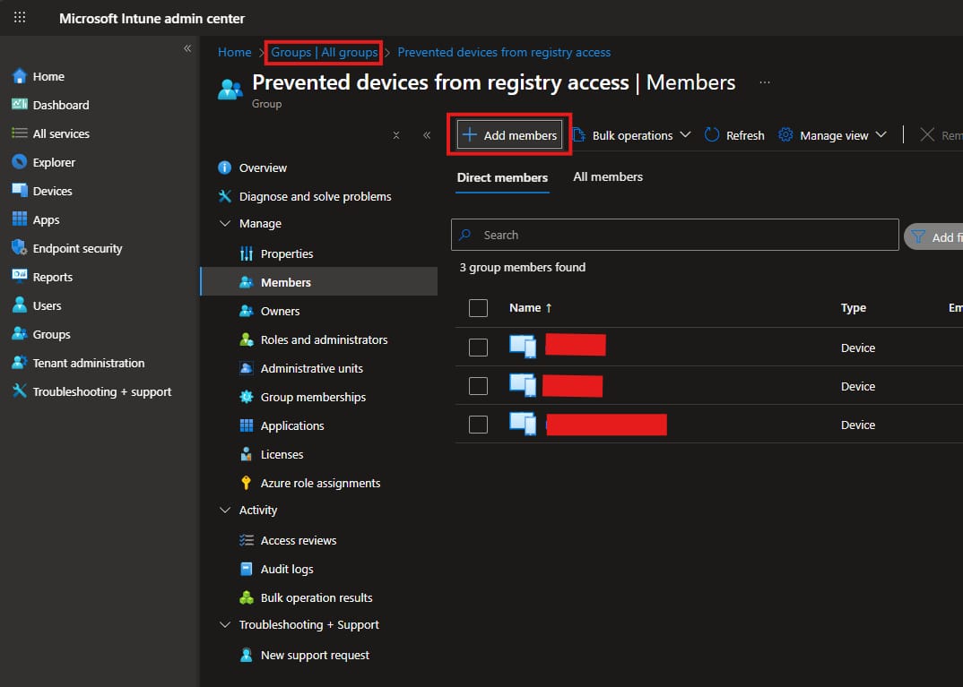The image size is (963, 687).
Task: Click the first device row icon
Action: 523,347
